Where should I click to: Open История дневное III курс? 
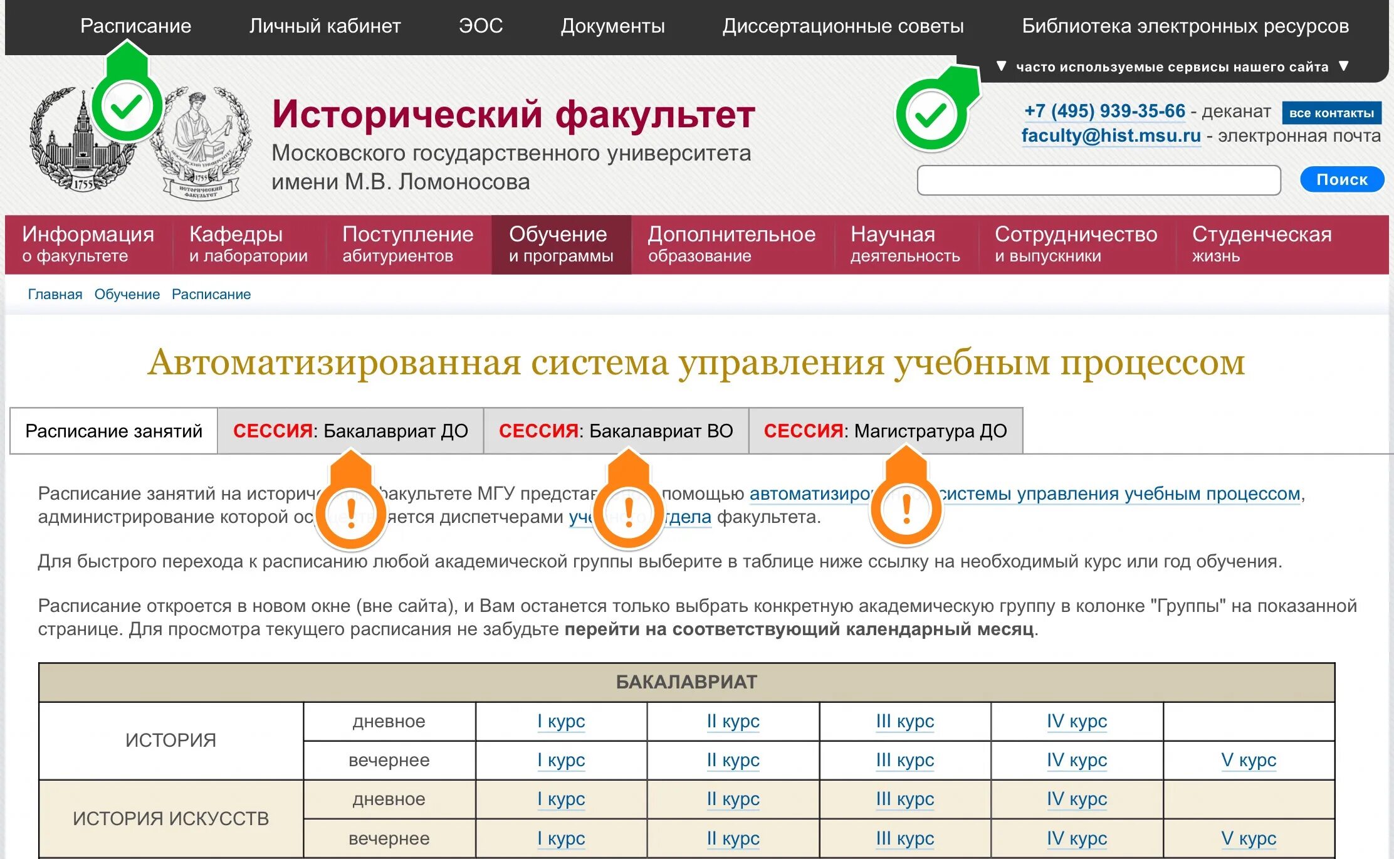coord(905,722)
